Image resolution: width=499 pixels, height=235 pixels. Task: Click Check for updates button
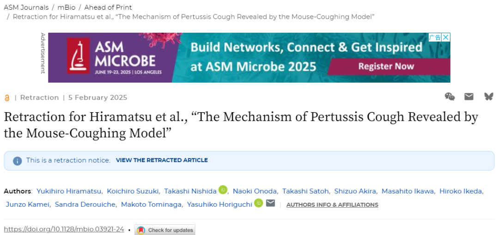165,230
